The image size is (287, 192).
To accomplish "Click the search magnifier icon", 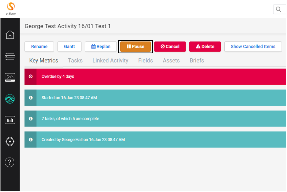I will click(x=278, y=9).
